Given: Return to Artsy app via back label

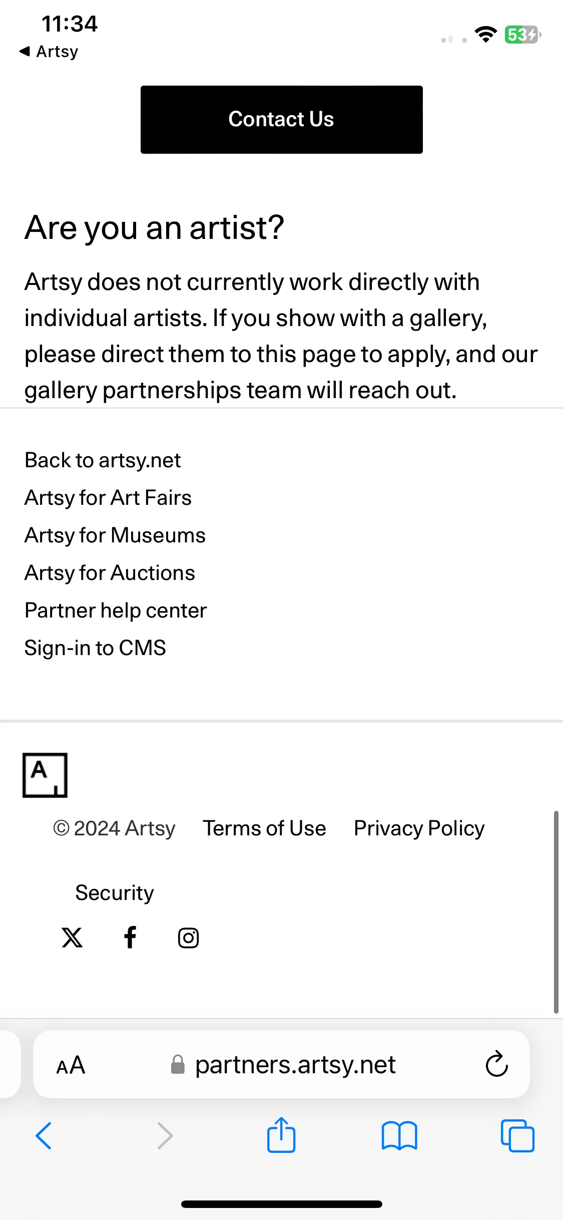Looking at the screenshot, I should (49, 52).
